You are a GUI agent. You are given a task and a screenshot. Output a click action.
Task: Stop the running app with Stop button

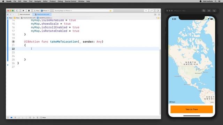pos(29,11)
